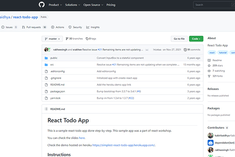Viewport: 235px width, 157px height.
Task: Open 'Convert InputBox to a stateful component' commit
Action: pyautogui.click(x=120, y=58)
